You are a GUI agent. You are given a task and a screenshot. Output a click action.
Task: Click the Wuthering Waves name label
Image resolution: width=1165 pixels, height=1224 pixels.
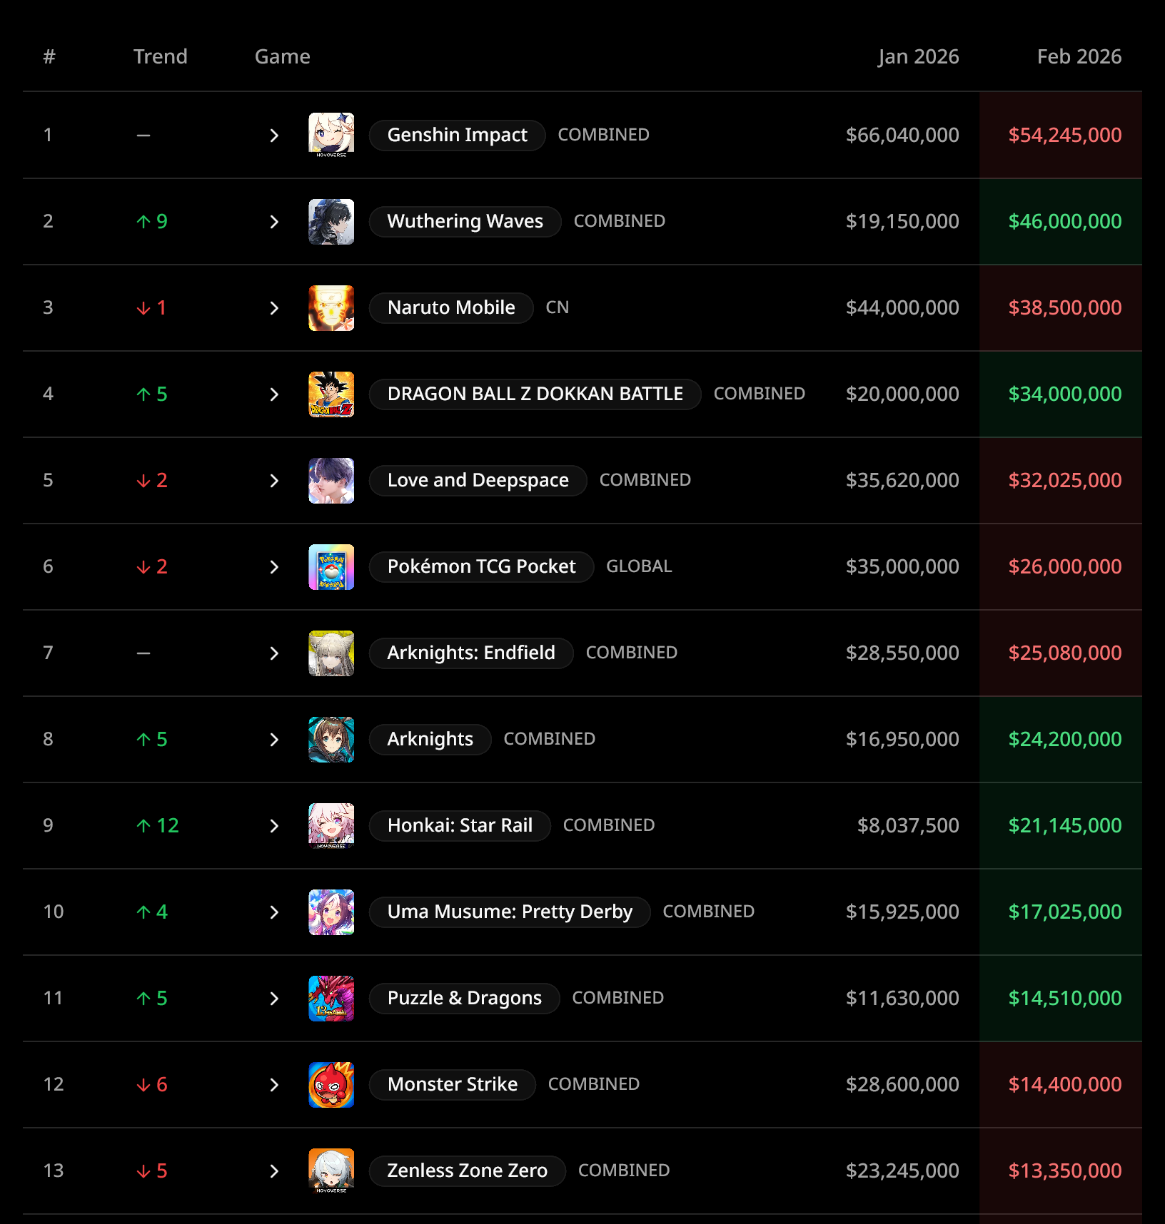[465, 221]
